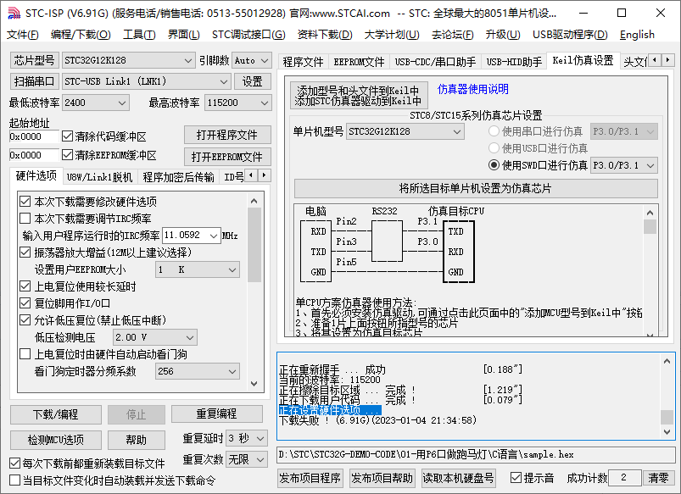Image resolution: width=681 pixels, height=494 pixels.
Task: Open the 芯片型号 STC32G12K128 dropdown
Action: [x=128, y=60]
